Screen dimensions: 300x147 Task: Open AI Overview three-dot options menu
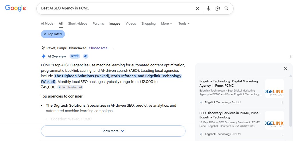click(291, 56)
